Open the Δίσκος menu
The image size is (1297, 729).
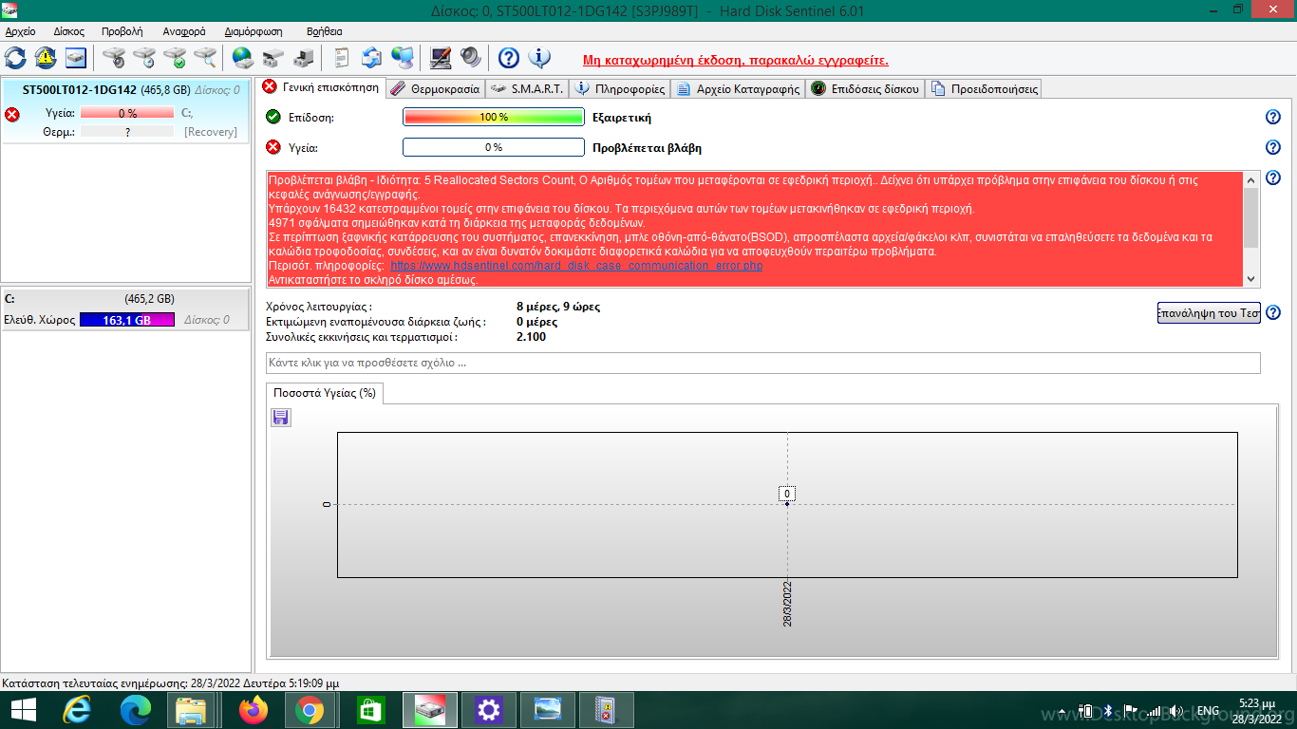[68, 31]
